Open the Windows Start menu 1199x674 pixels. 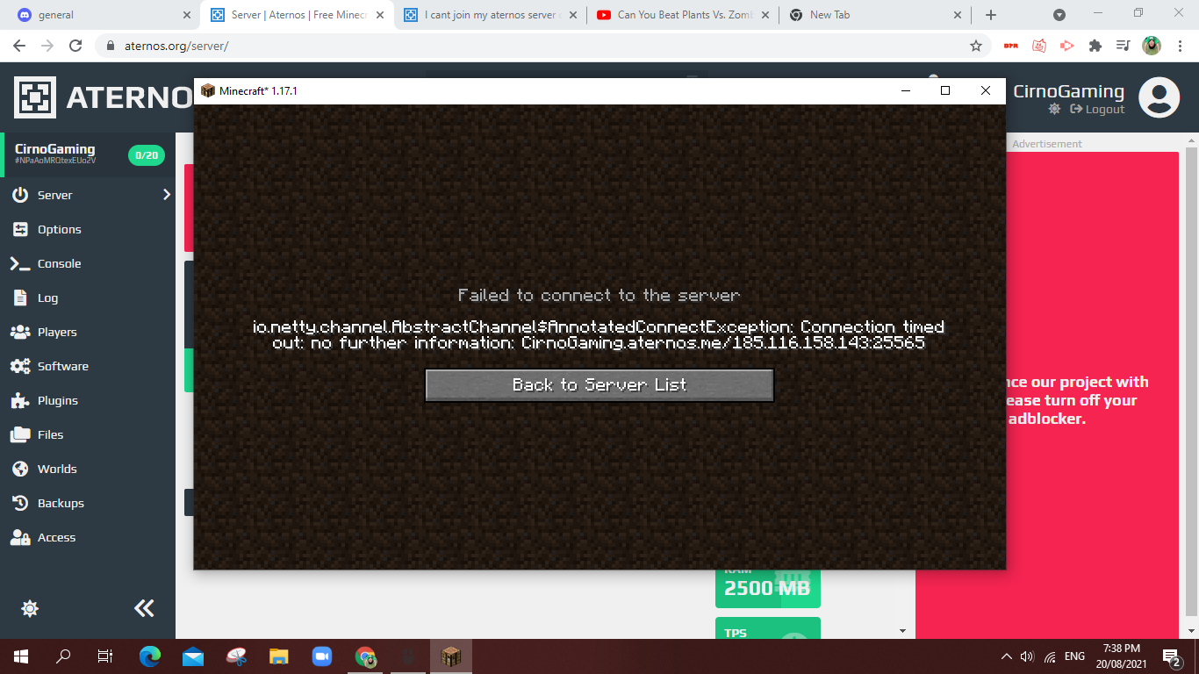pos(21,656)
